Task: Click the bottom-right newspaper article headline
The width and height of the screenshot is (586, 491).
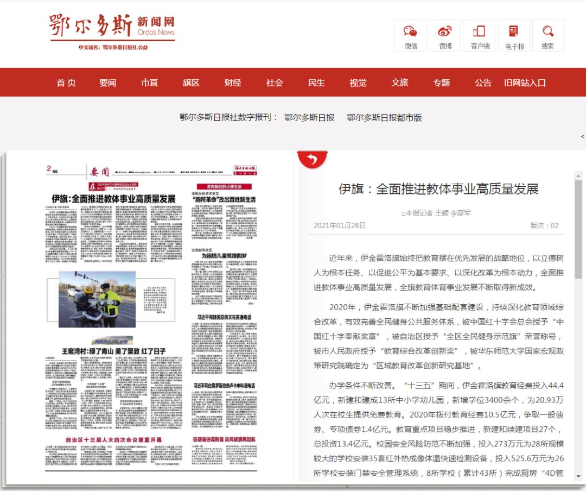Action: coord(224,439)
